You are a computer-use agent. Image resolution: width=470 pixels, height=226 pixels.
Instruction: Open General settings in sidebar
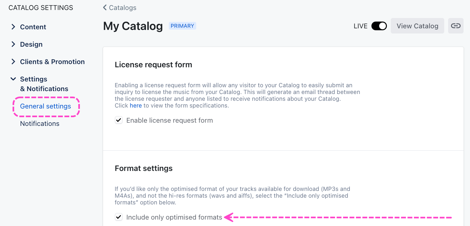45,106
